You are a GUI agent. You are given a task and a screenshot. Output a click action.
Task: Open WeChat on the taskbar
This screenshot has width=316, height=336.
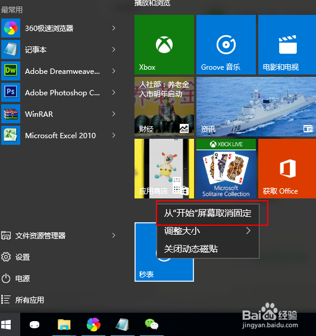pyautogui.click(x=152, y=324)
